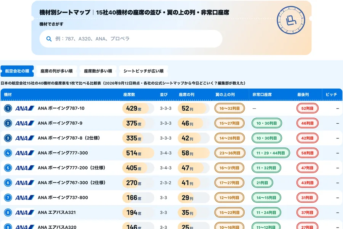Switch to シートピッチが広い順 tab
This screenshot has height=229, width=343.
144,71
